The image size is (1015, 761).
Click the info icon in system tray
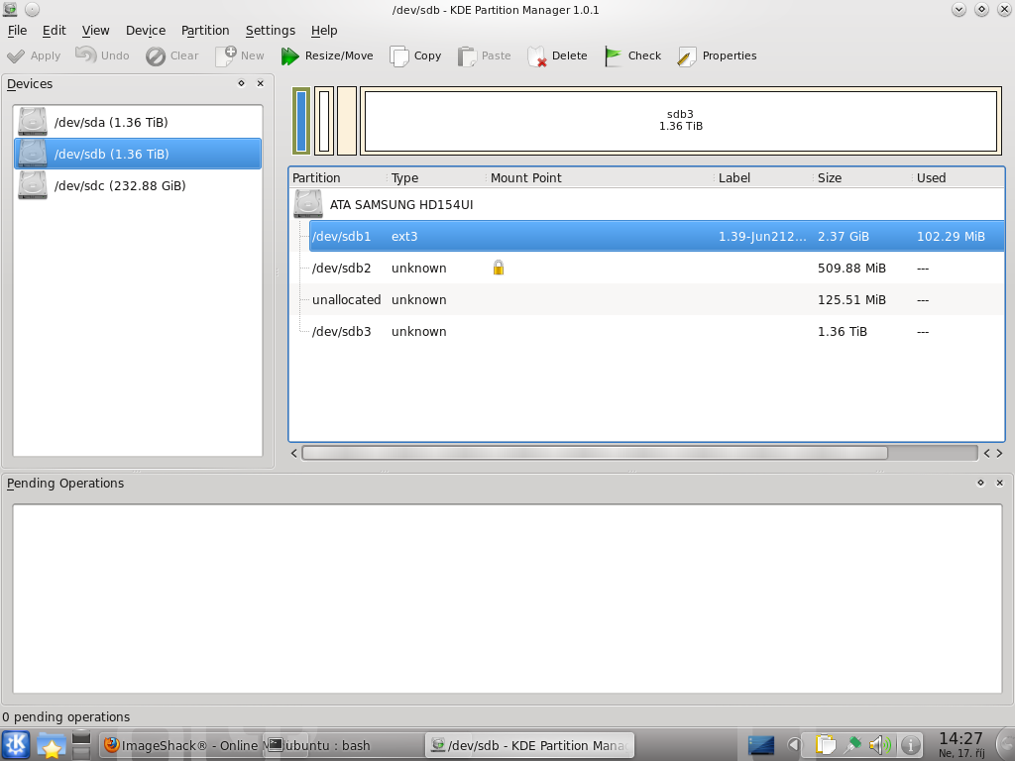[910, 745]
